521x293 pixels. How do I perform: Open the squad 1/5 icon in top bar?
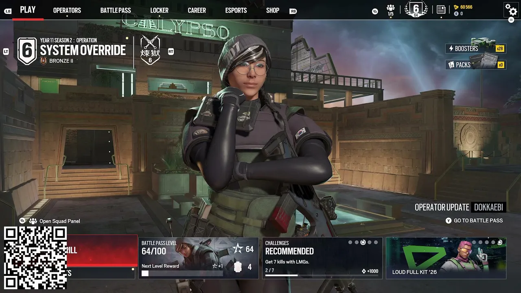click(391, 10)
